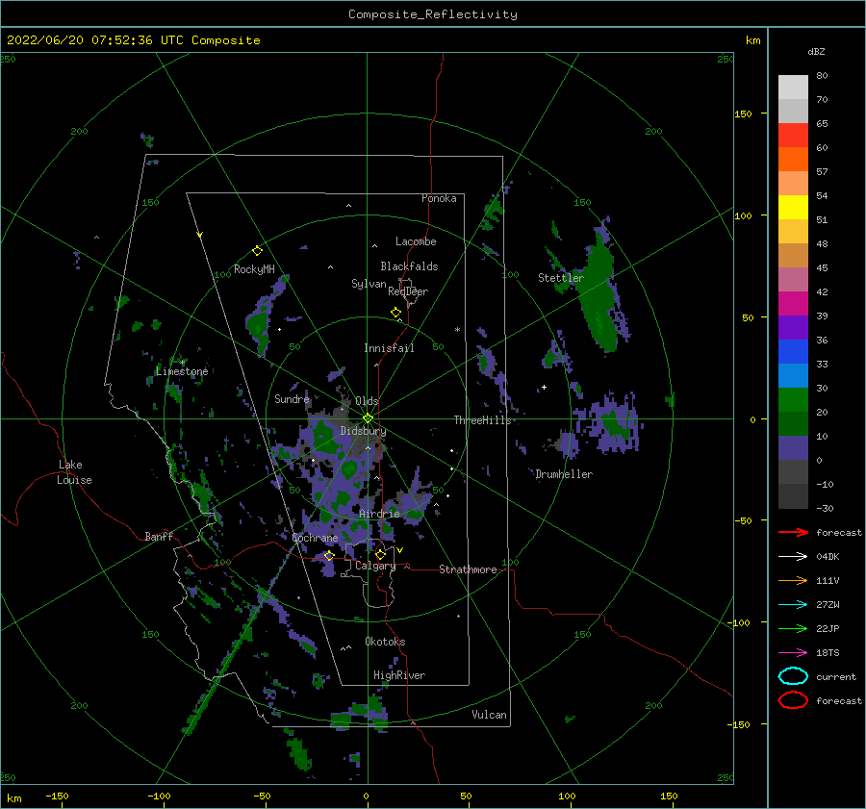
Task: Click the purple swatch between 10 and 0
Action: [x=793, y=448]
